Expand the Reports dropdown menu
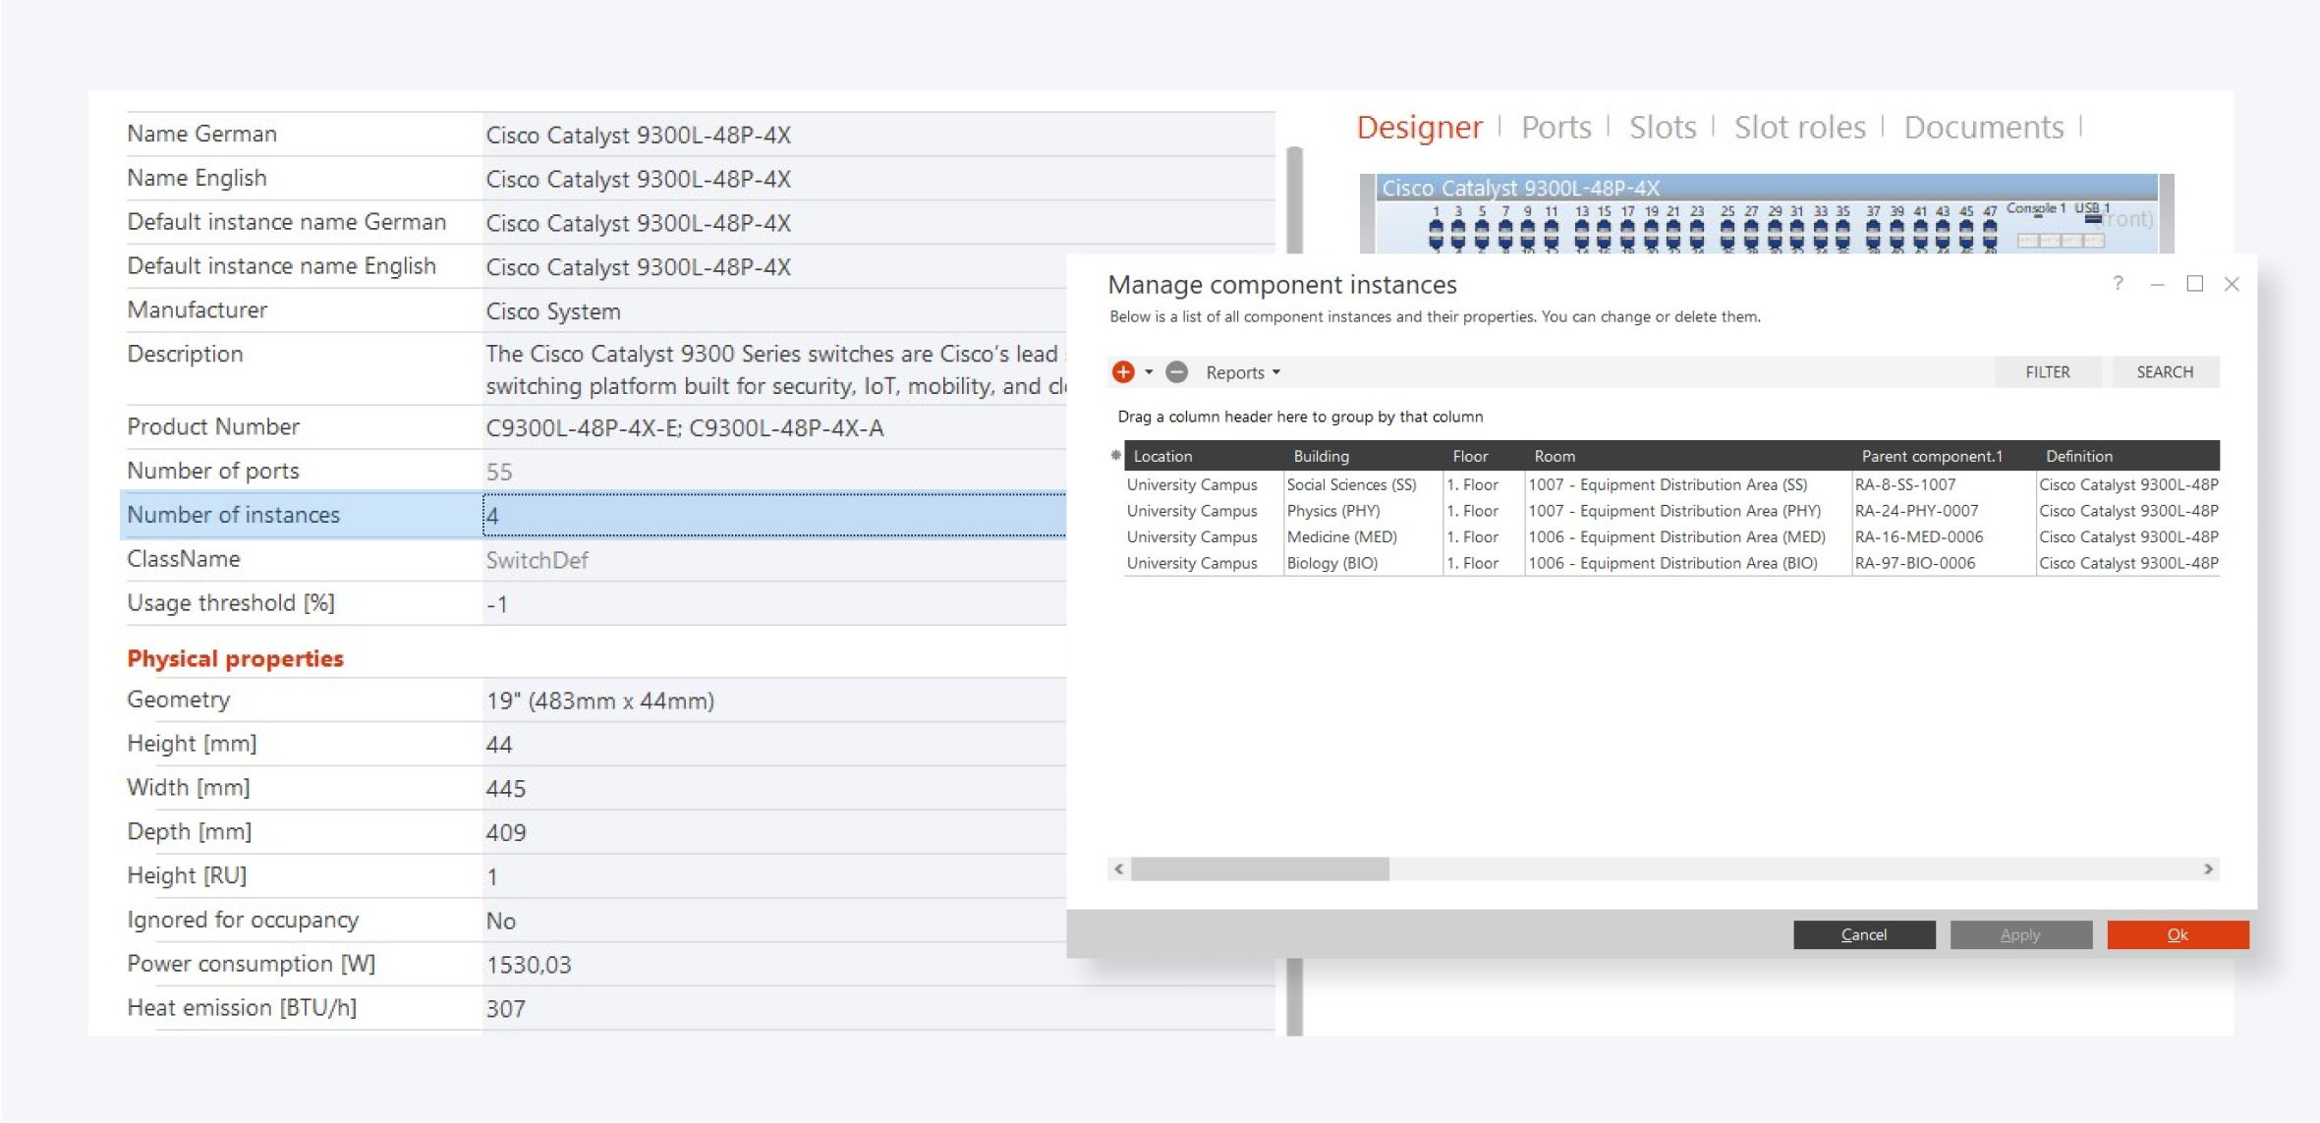Screen dimensions: 2320x1123 coord(1243,372)
